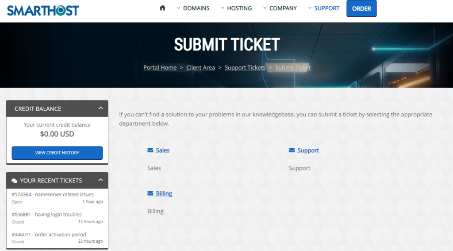
Task: Navigate to Client Area breadcrumb
Action: coord(200,68)
